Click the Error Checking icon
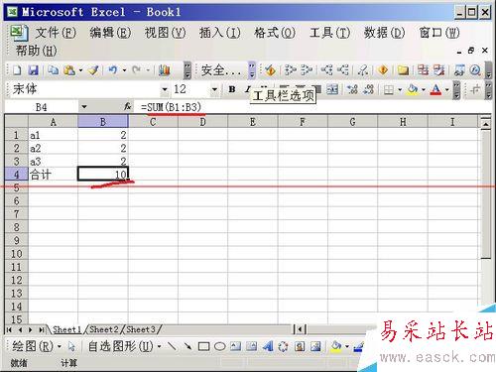496x372 pixels. pos(270,70)
